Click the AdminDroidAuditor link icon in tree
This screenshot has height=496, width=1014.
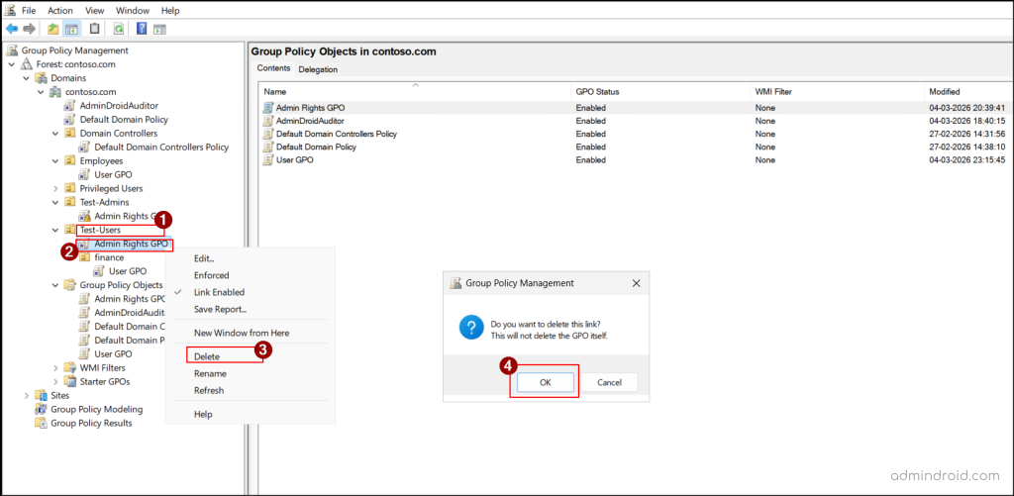pos(70,105)
